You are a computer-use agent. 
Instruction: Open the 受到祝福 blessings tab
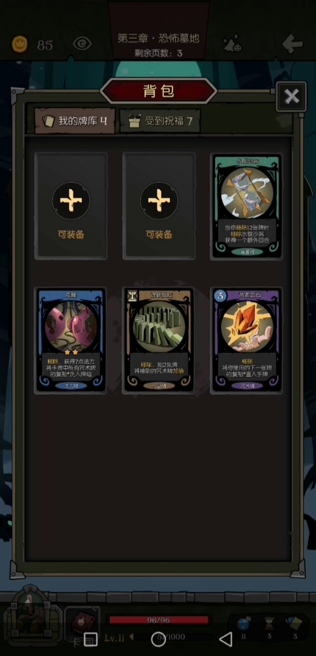pyautogui.click(x=161, y=121)
